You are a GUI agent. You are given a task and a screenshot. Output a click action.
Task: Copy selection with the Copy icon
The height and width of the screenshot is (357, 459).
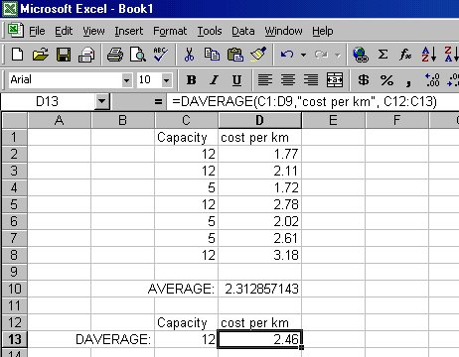[212, 54]
